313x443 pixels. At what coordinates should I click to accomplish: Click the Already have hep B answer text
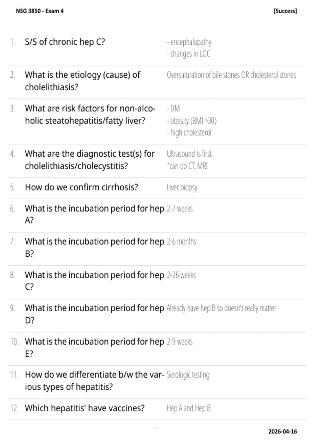(221, 308)
